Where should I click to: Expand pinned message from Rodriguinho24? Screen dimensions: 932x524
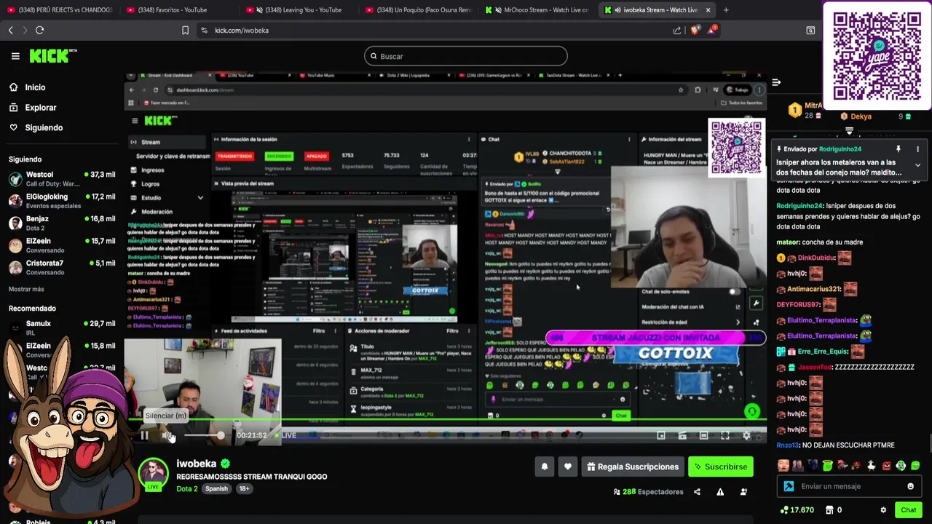(x=917, y=165)
